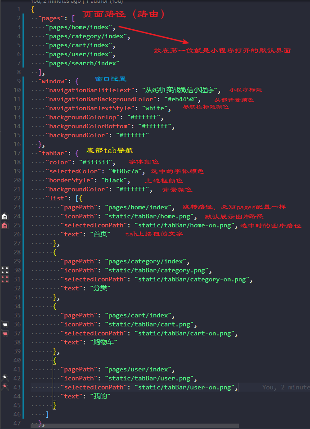Click the "black" value on line 20
The height and width of the screenshot is (429, 310).
click(x=114, y=180)
